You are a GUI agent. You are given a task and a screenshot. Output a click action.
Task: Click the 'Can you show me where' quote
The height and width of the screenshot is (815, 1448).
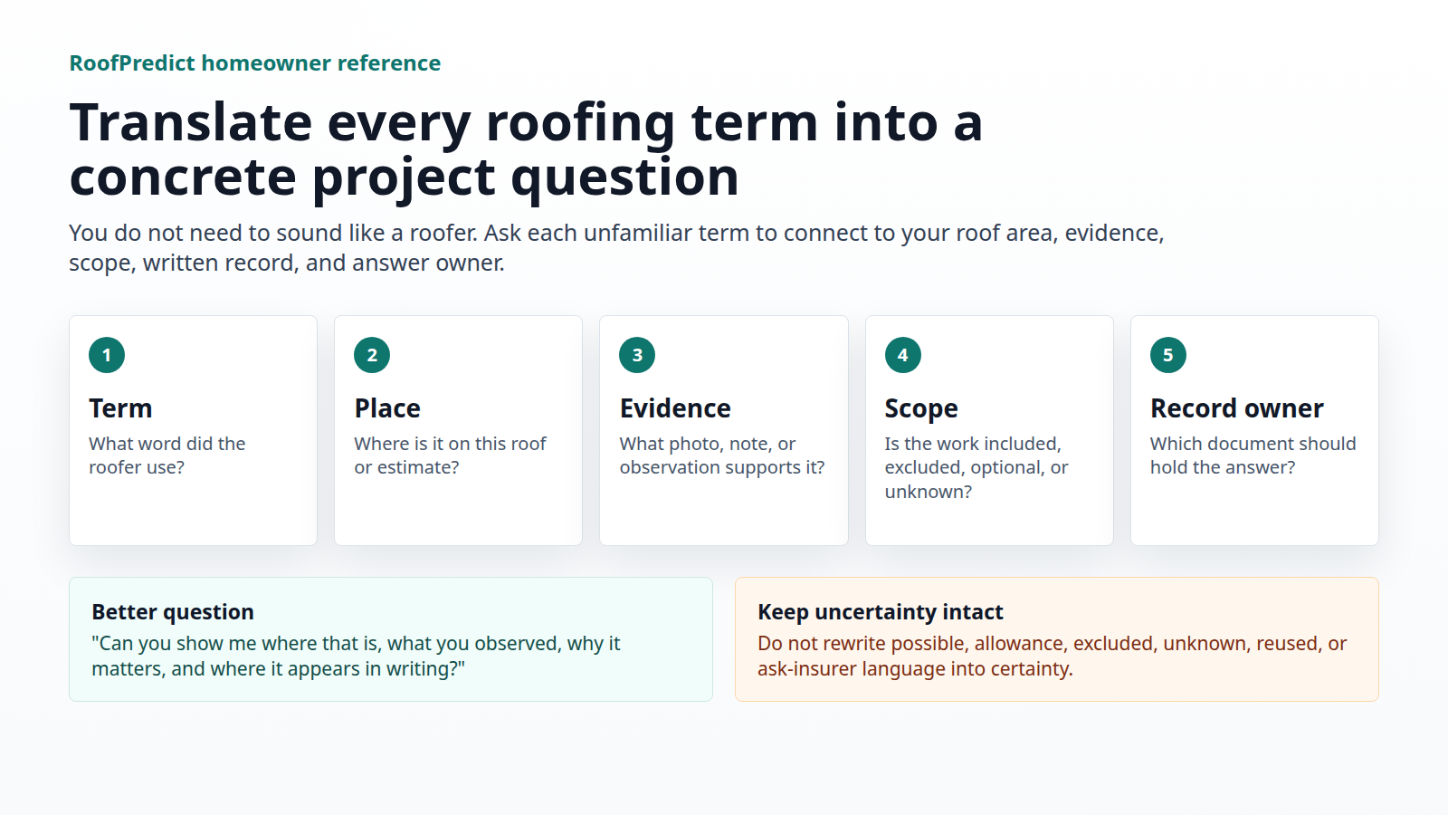coord(356,656)
